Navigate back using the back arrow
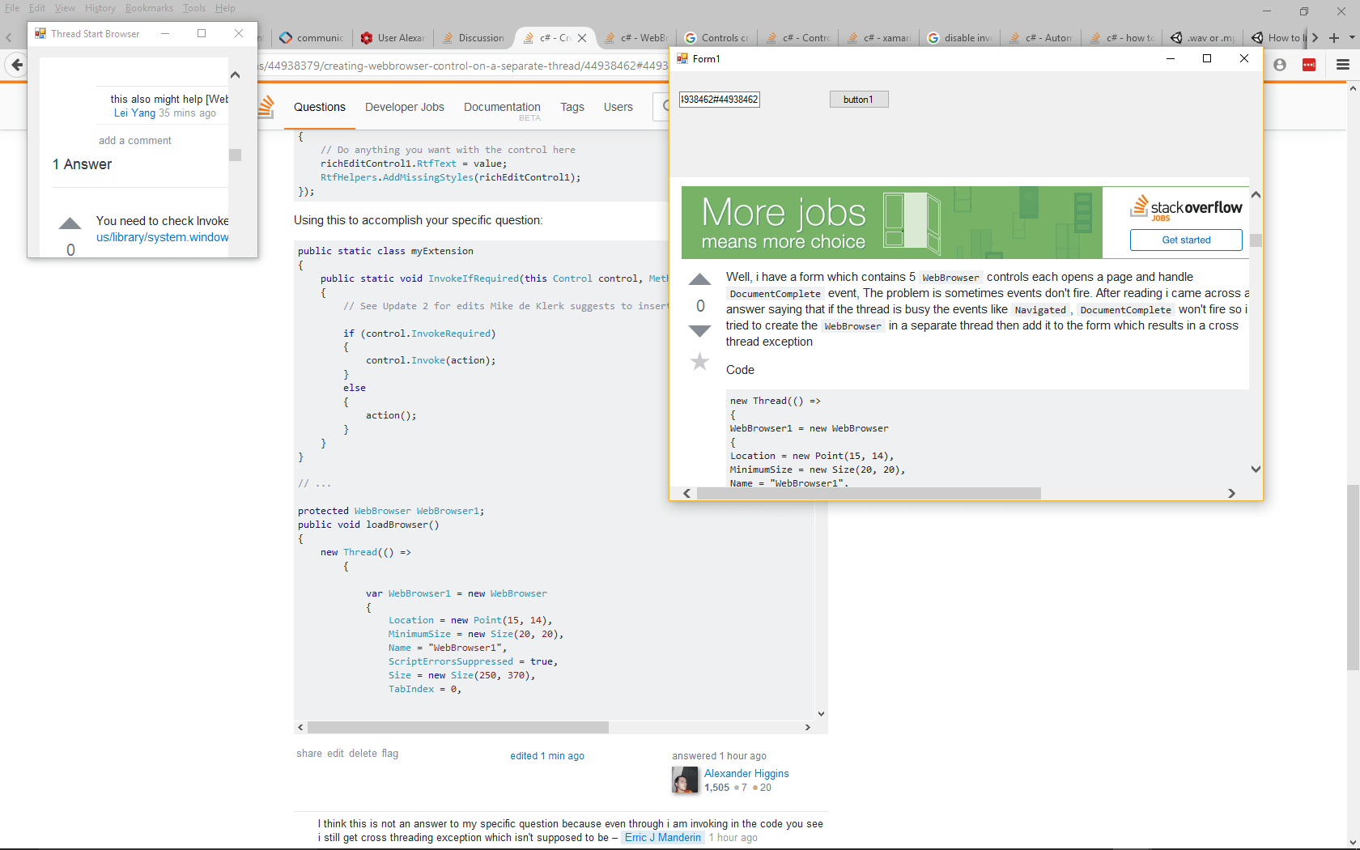Image resolution: width=1360 pixels, height=850 pixels. click(x=16, y=66)
